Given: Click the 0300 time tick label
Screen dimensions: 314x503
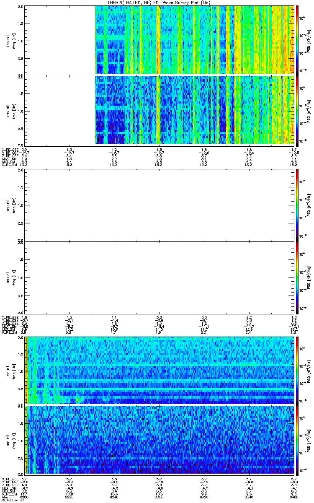Looking at the screenshot, I should pyautogui.click(x=159, y=496).
